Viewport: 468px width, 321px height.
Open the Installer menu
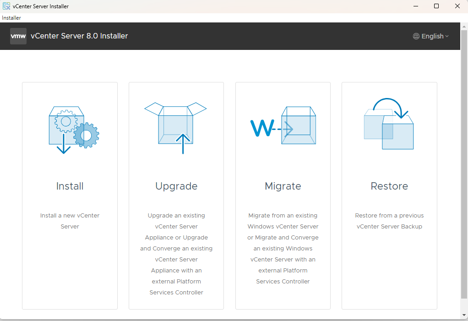point(11,17)
